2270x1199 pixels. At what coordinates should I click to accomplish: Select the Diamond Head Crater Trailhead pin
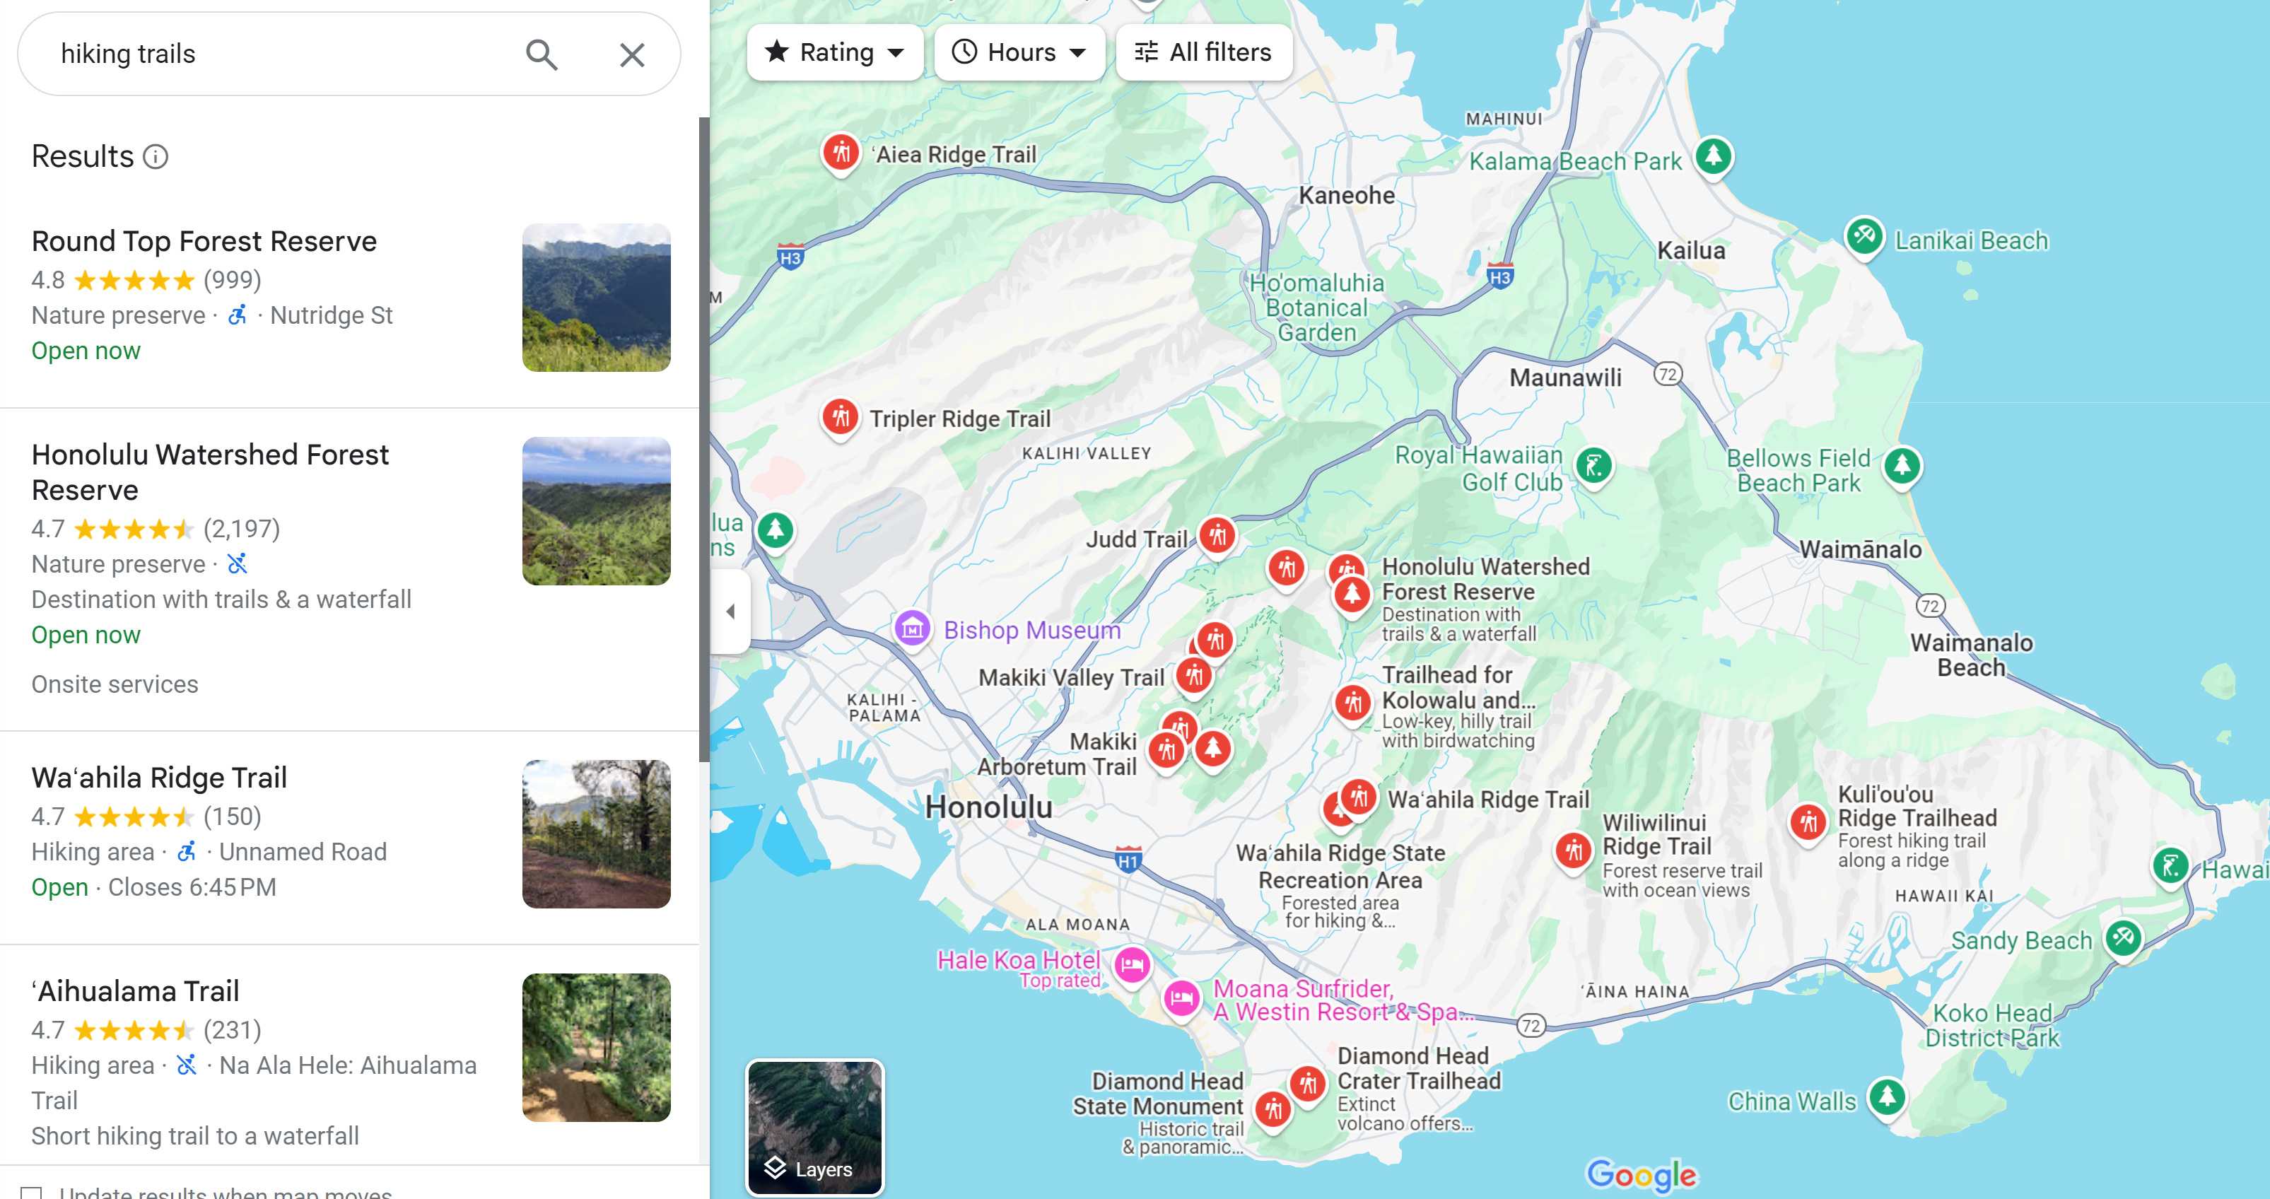(1308, 1084)
